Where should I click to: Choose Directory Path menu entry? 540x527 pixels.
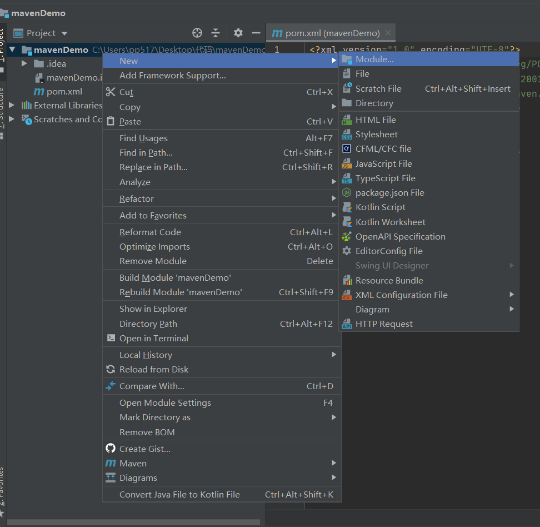pyautogui.click(x=221, y=324)
